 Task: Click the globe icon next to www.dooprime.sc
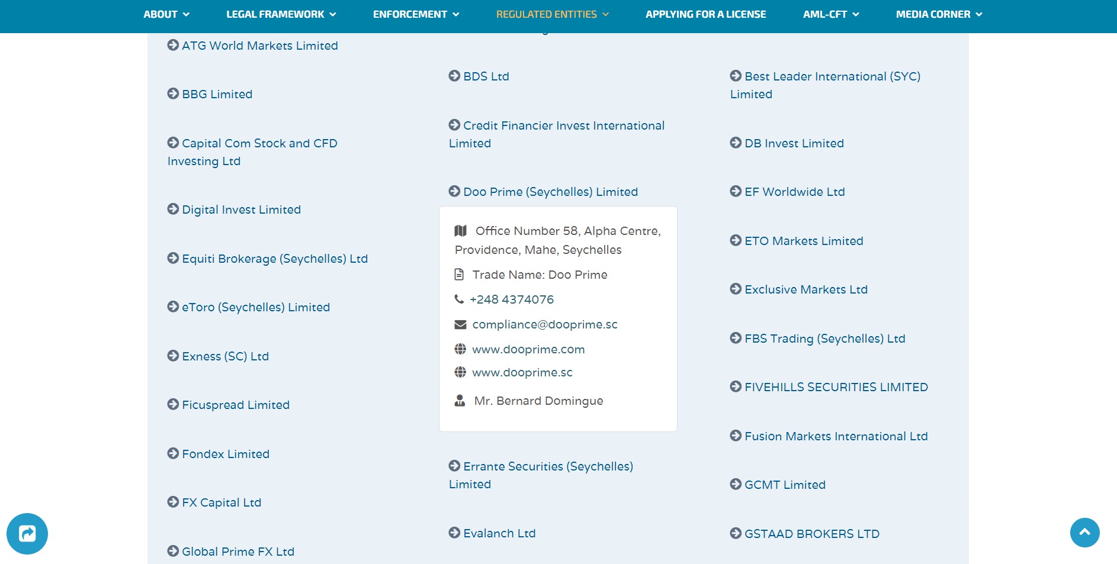coord(460,372)
